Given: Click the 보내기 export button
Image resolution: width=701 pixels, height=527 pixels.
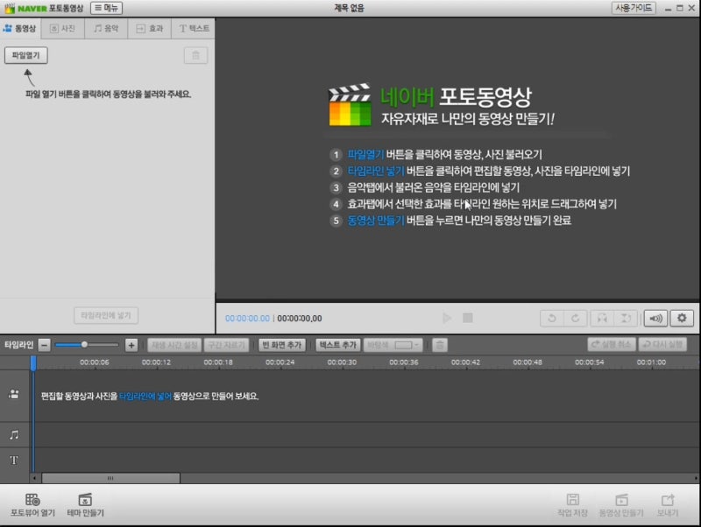Looking at the screenshot, I should (668, 505).
